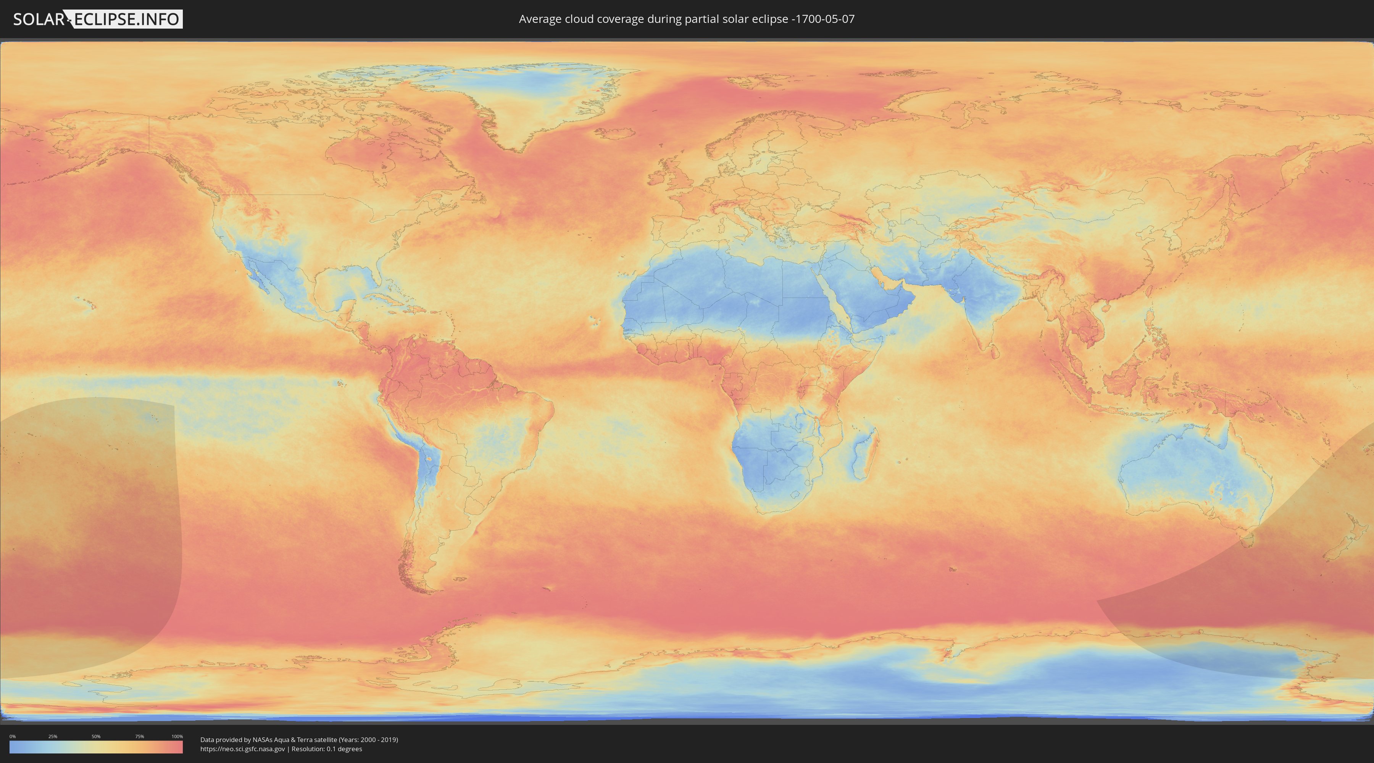1374x763 pixels.
Task: Click the 50% label on the legend
Action: 96,736
